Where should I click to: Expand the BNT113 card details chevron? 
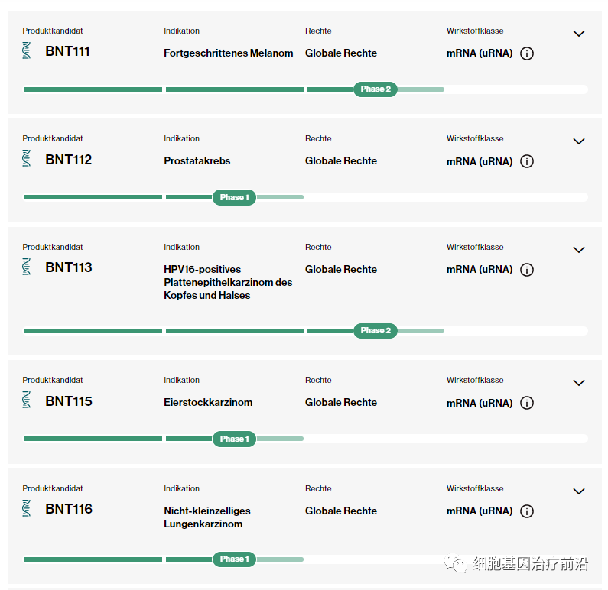click(x=579, y=250)
